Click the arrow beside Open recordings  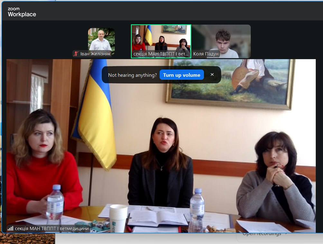click(286, 233)
